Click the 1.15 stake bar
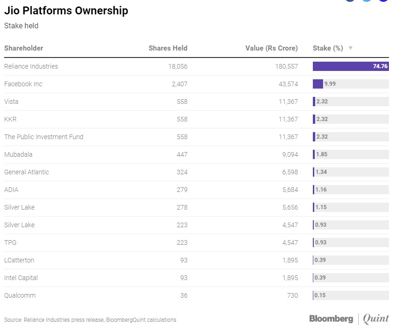The width and height of the screenshot is (395, 332). [350, 207]
